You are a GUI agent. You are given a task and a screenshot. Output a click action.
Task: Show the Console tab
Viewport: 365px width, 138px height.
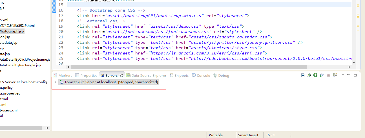tap(201, 75)
